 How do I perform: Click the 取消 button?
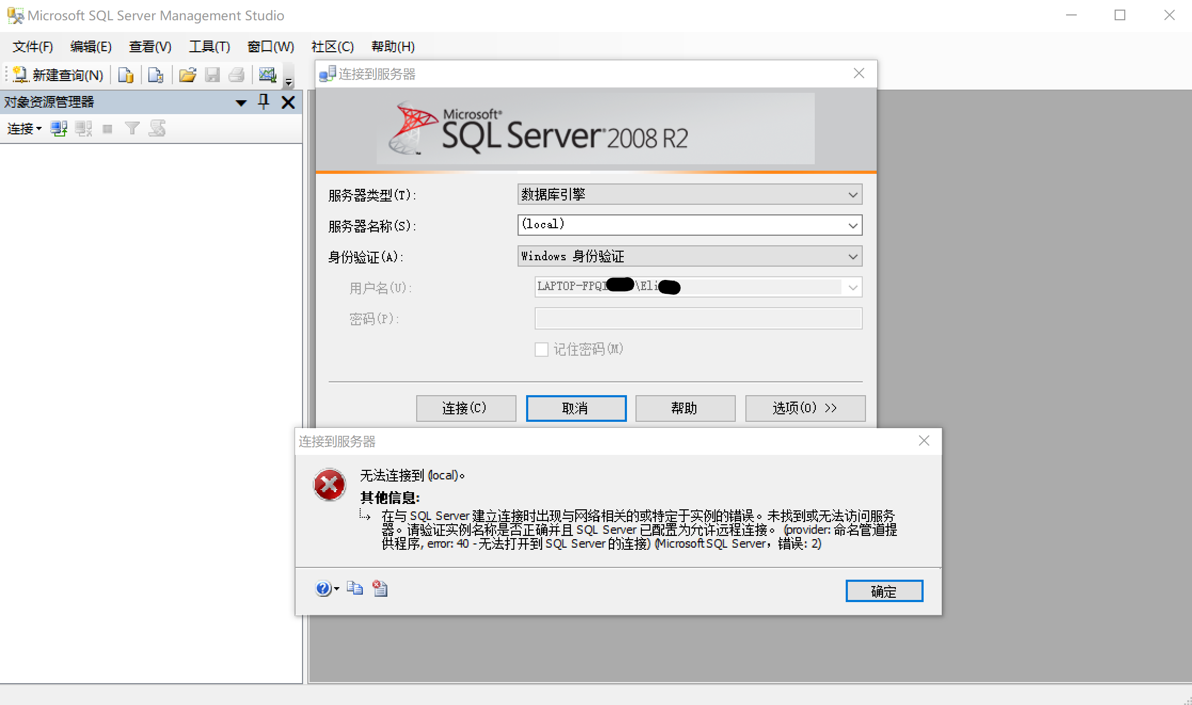pos(576,408)
